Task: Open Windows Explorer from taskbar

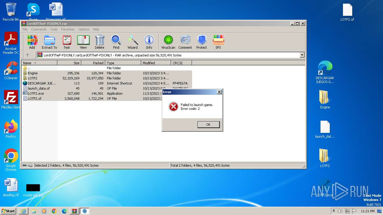Action: tap(34, 211)
